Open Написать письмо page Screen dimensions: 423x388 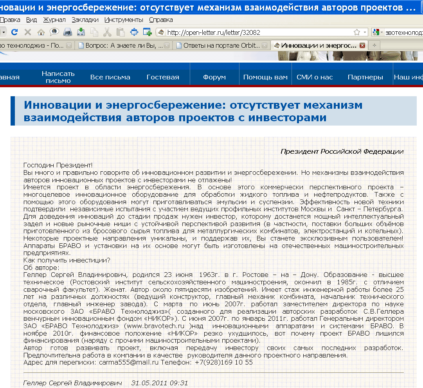coord(58,77)
